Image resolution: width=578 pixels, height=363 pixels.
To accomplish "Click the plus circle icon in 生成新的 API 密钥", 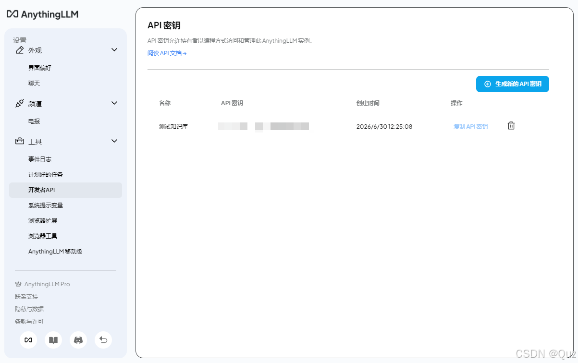I will click(488, 84).
